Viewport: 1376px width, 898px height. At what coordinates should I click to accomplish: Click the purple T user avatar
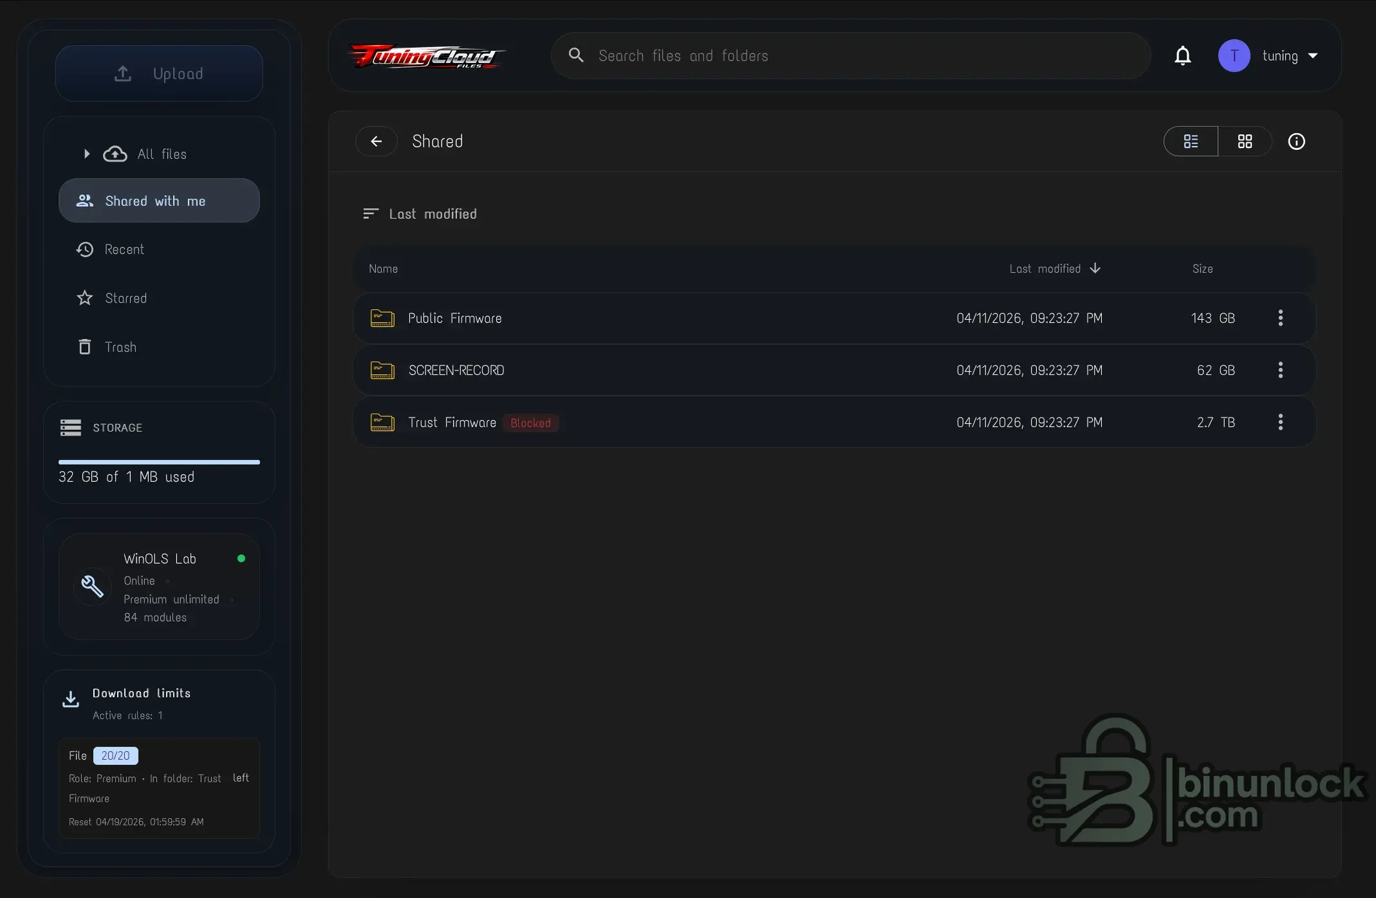1234,56
